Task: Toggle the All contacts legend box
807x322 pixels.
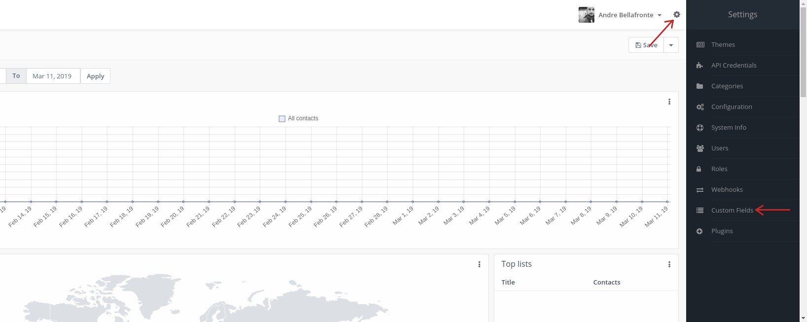Action: pyautogui.click(x=282, y=119)
